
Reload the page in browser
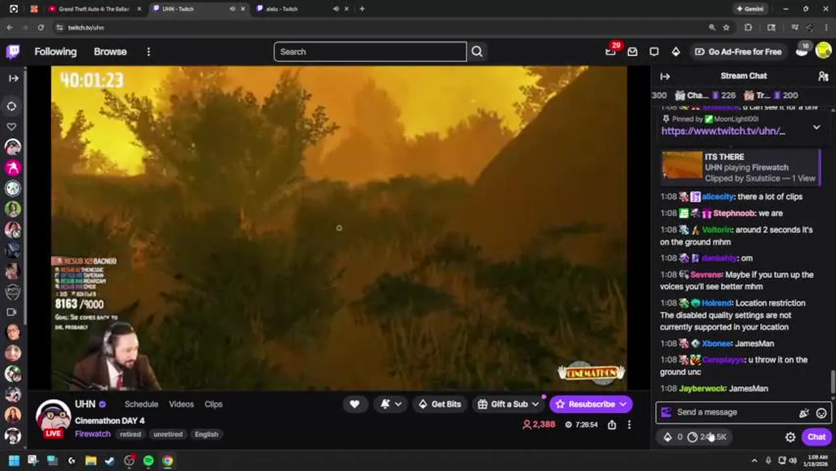pos(41,27)
